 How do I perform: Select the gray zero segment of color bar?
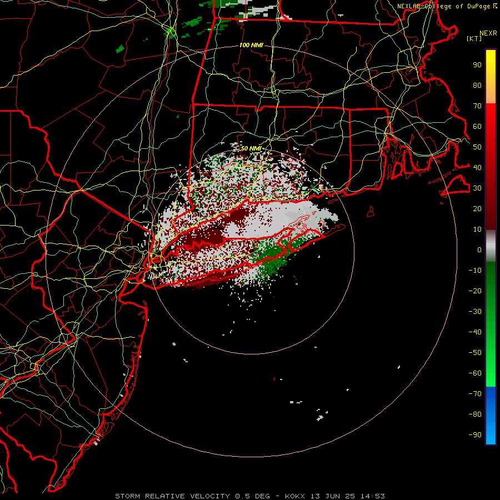[x=491, y=246]
